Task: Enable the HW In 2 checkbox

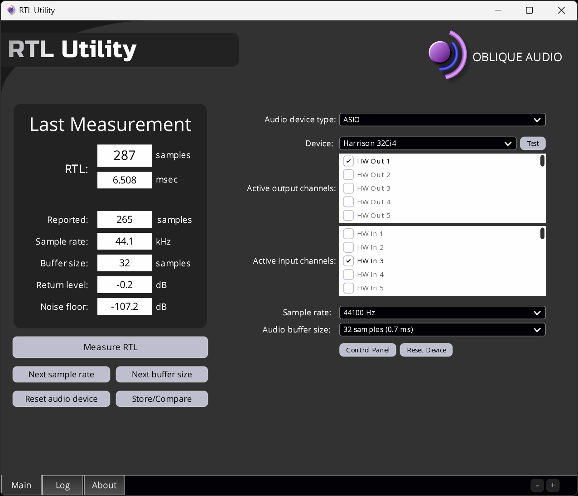Action: point(348,247)
